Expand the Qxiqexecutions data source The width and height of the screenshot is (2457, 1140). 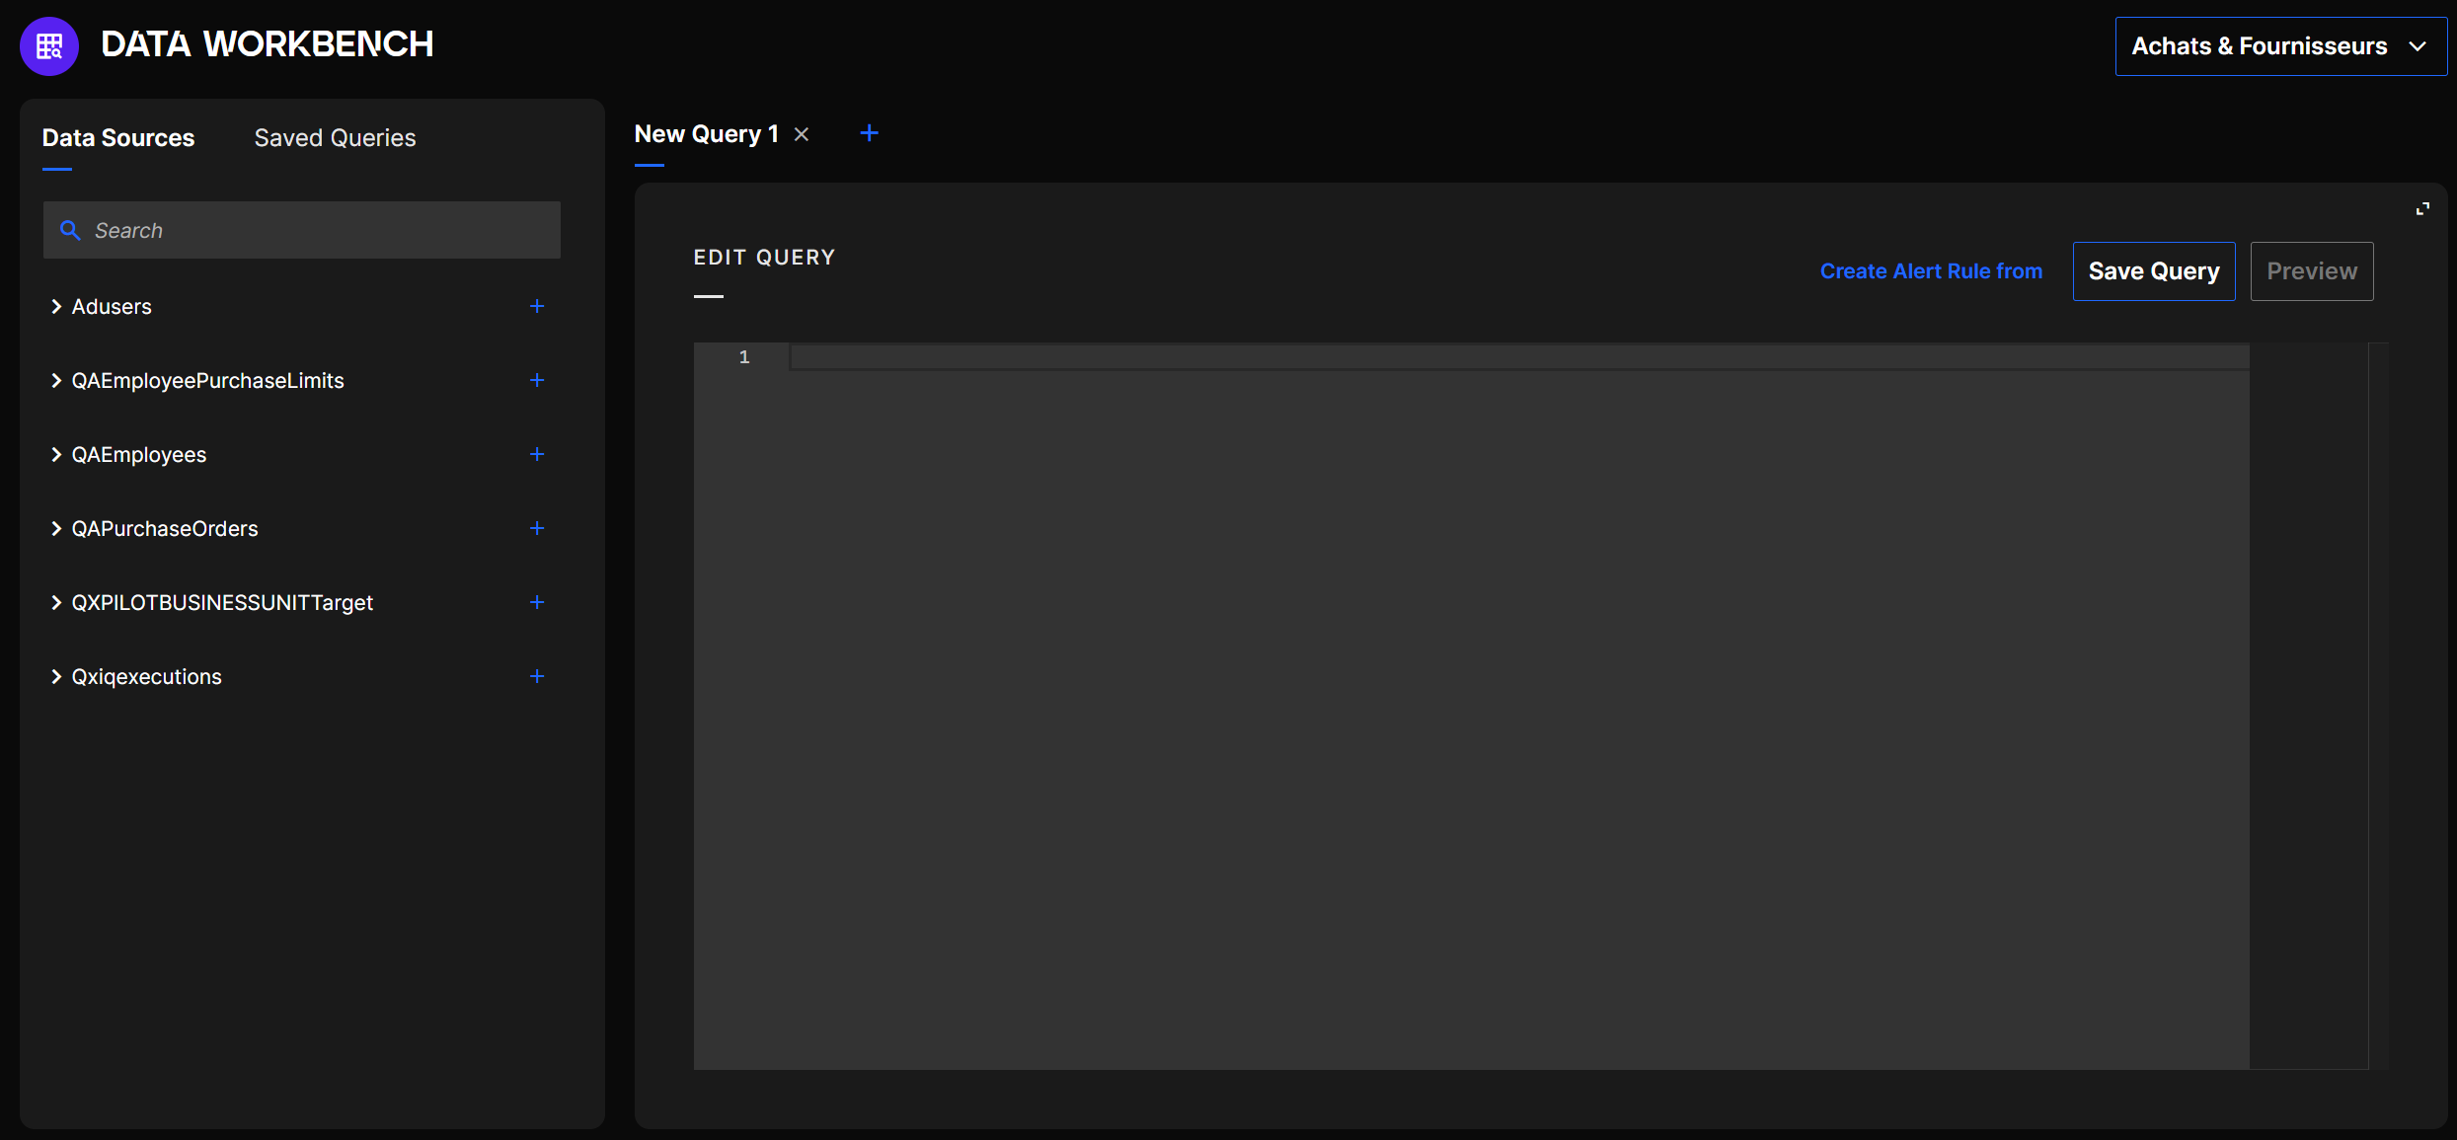pyautogui.click(x=56, y=677)
